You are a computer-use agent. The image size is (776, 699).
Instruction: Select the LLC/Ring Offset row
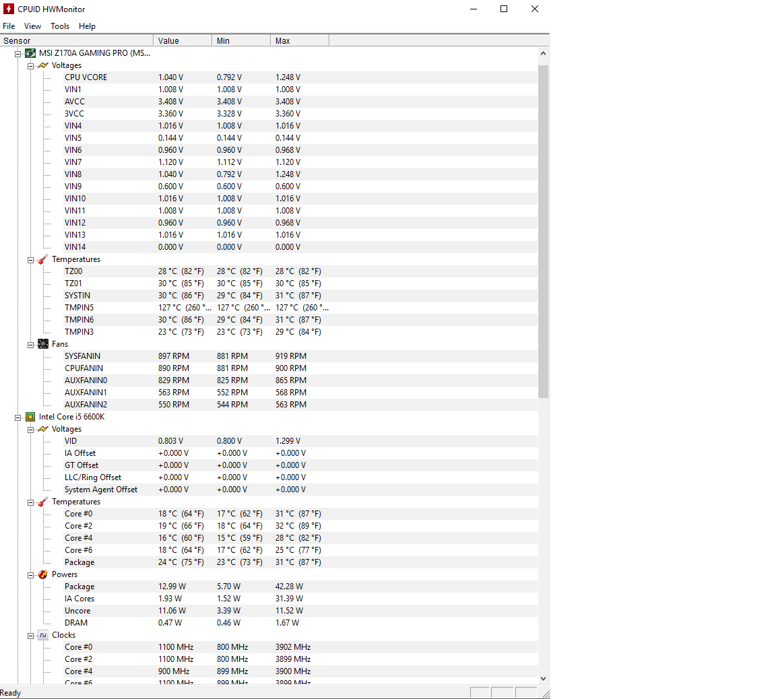tap(300, 477)
